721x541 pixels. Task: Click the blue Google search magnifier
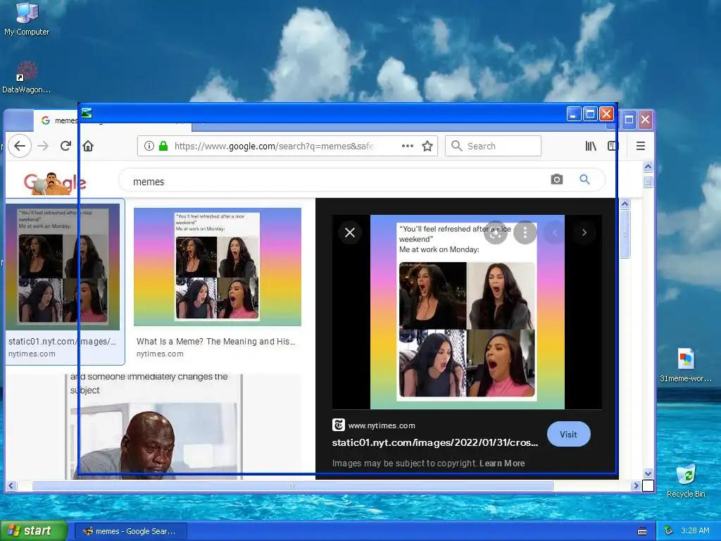click(x=584, y=180)
